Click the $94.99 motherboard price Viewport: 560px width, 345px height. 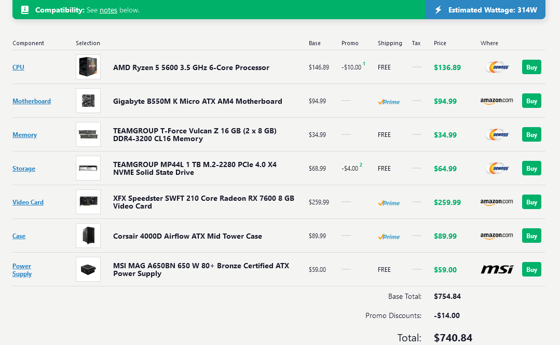[x=445, y=101]
